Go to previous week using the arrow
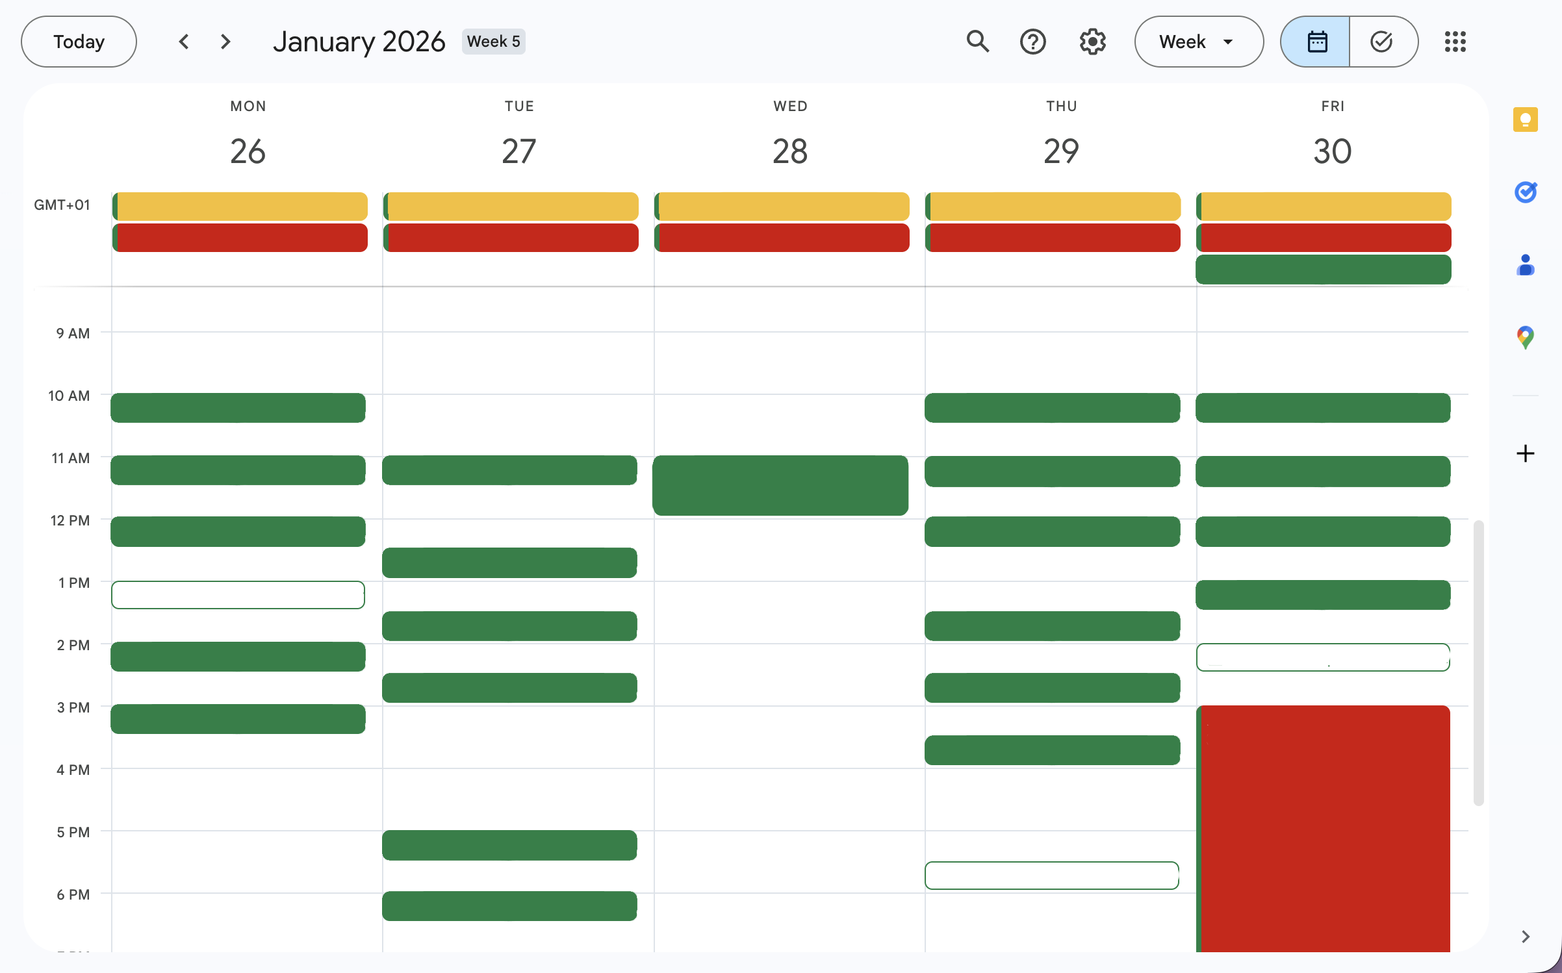The height and width of the screenshot is (973, 1562). 184,42
